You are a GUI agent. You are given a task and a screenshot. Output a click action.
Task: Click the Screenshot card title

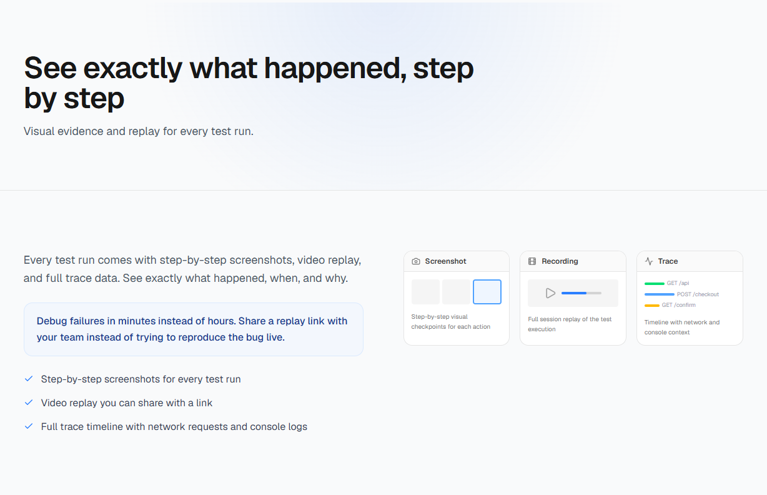[x=446, y=261]
